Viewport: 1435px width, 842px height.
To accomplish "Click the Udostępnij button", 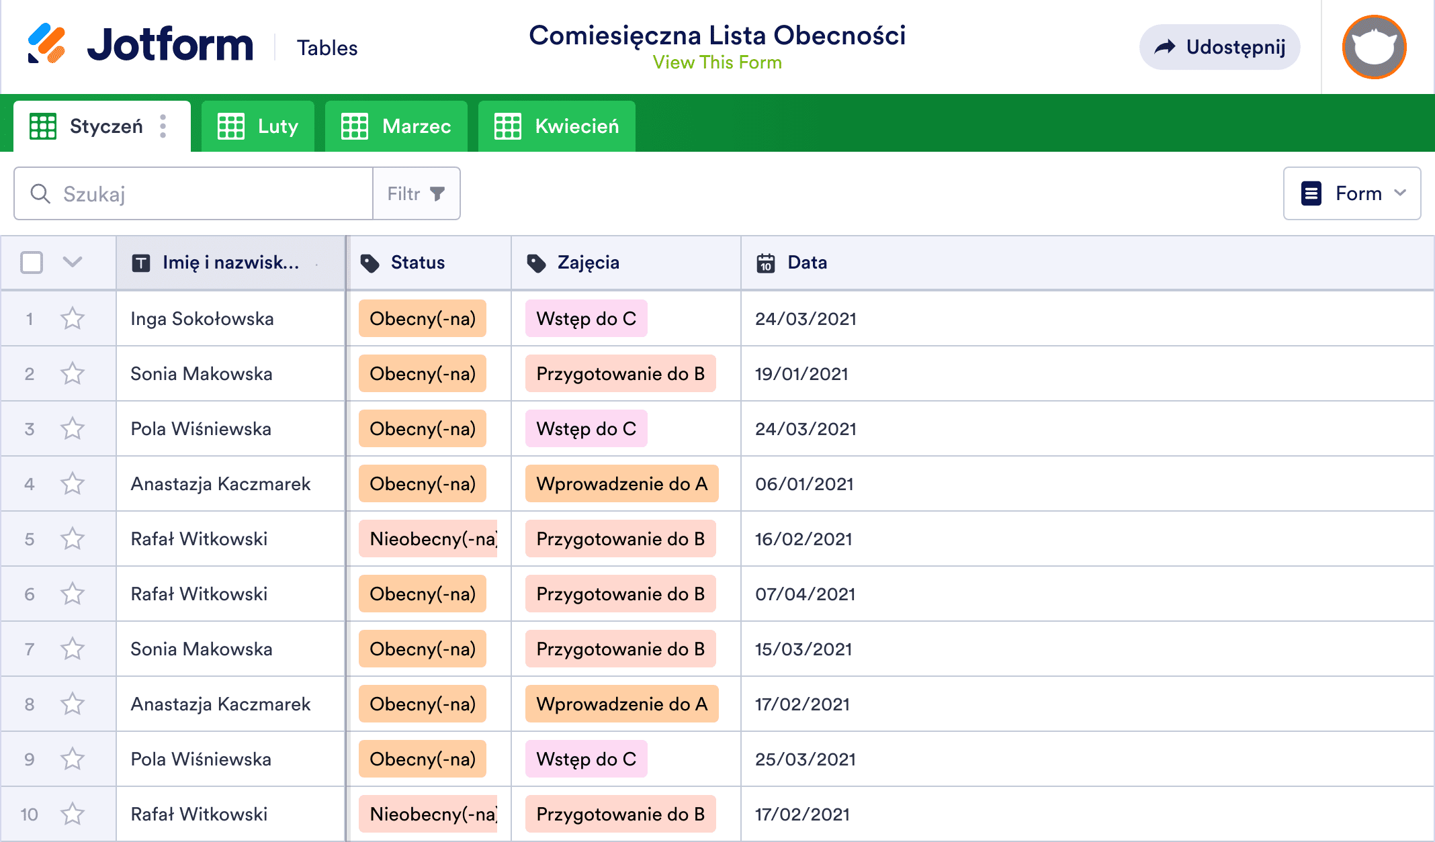I will 1219,46.
